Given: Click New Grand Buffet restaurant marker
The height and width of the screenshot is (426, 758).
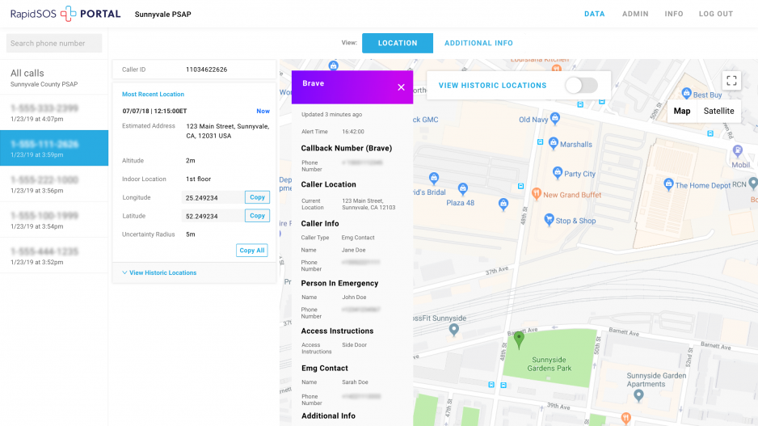Looking at the screenshot, I should [x=536, y=194].
